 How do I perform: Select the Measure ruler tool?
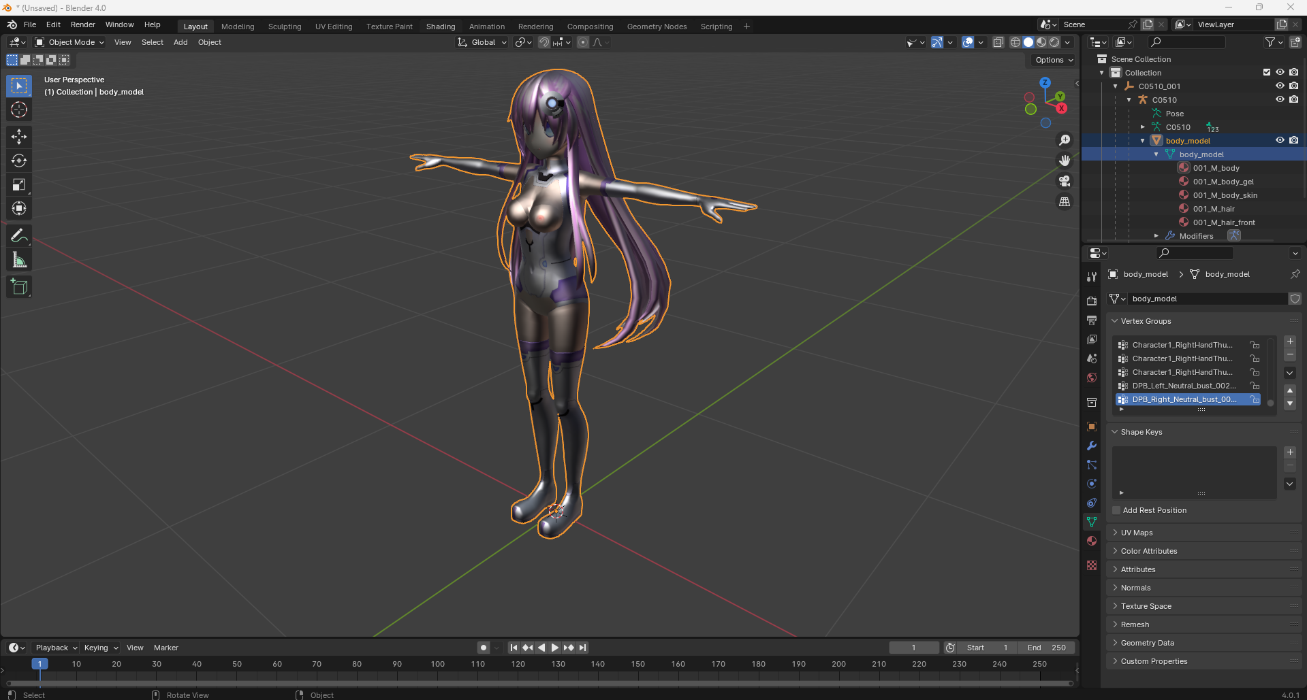click(x=19, y=259)
